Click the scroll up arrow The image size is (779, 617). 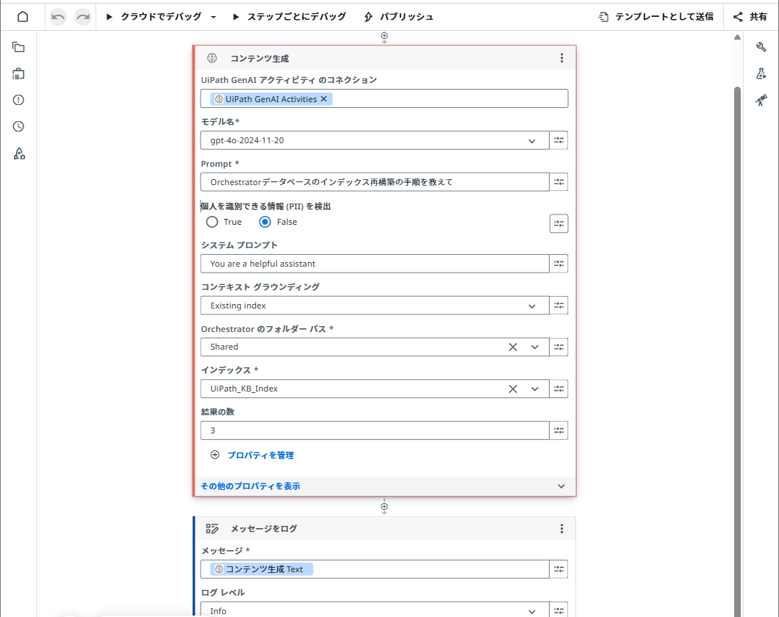click(x=737, y=37)
